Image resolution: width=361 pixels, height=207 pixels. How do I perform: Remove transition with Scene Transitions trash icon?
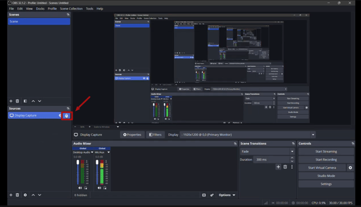[x=285, y=167]
